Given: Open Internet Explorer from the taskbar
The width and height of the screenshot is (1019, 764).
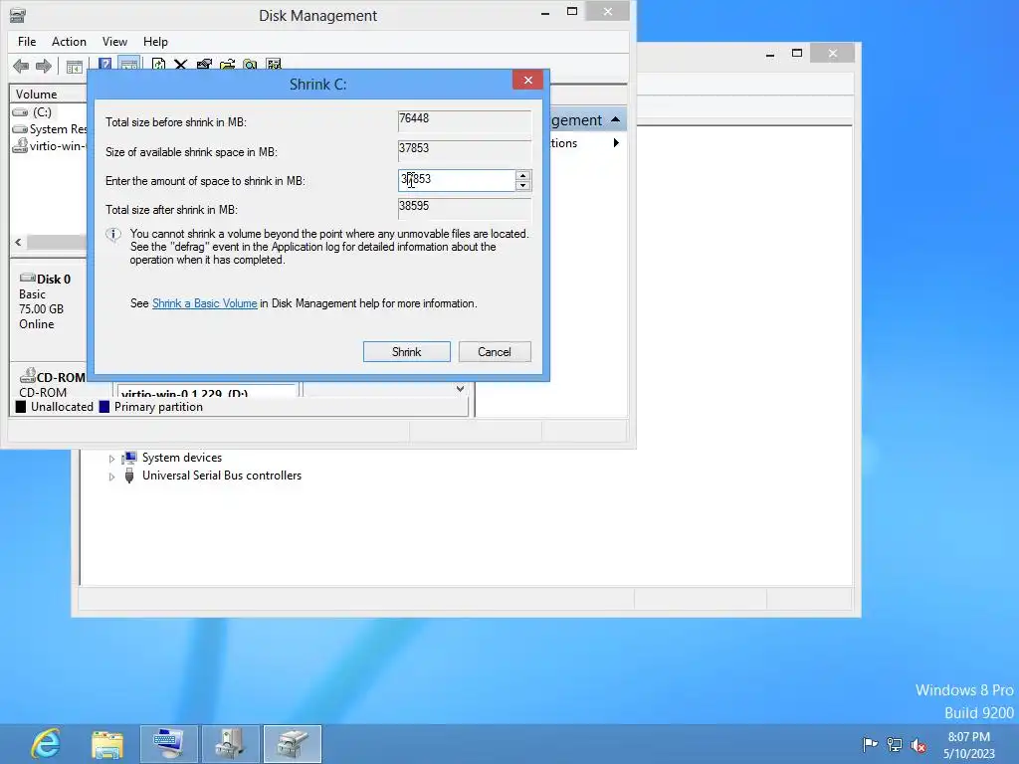Looking at the screenshot, I should pyautogui.click(x=46, y=744).
